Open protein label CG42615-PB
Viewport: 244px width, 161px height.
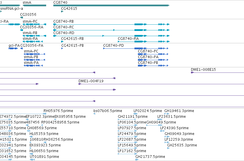[x=73, y=46]
